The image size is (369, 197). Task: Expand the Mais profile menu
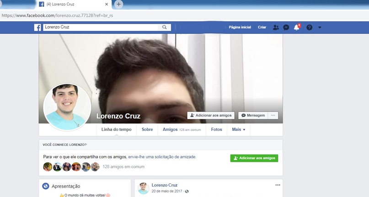[238, 130]
